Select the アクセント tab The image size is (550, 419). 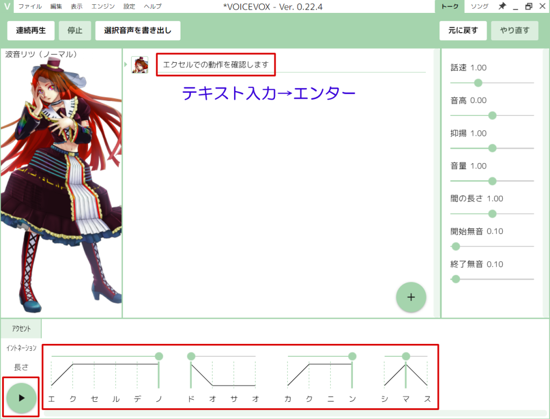(21, 329)
